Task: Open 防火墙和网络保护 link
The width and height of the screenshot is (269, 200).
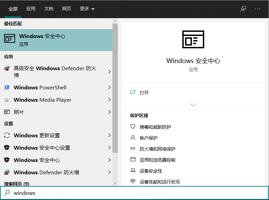Action: pos(157,149)
